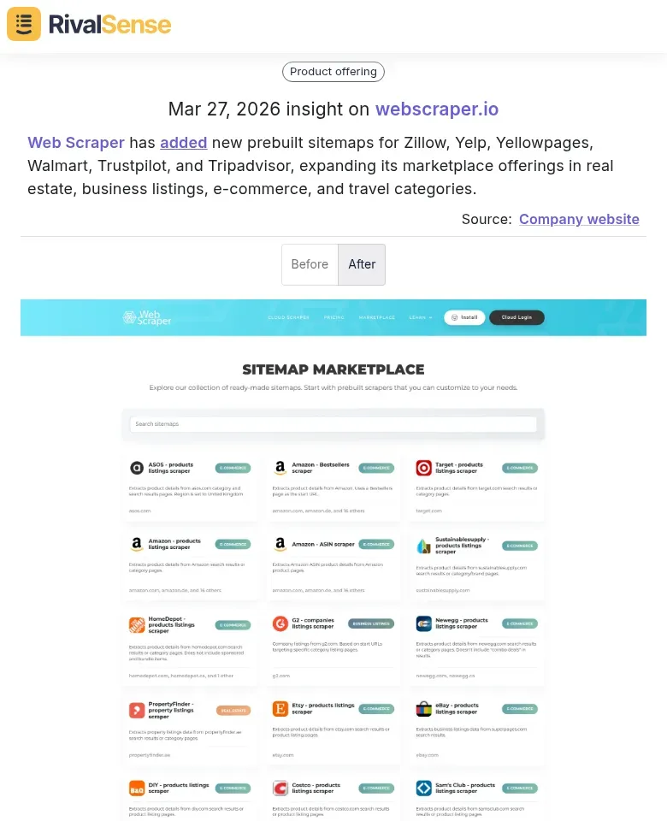The width and height of the screenshot is (667, 821).
Task: Select the Newegg products scraper icon
Action: coord(423,624)
